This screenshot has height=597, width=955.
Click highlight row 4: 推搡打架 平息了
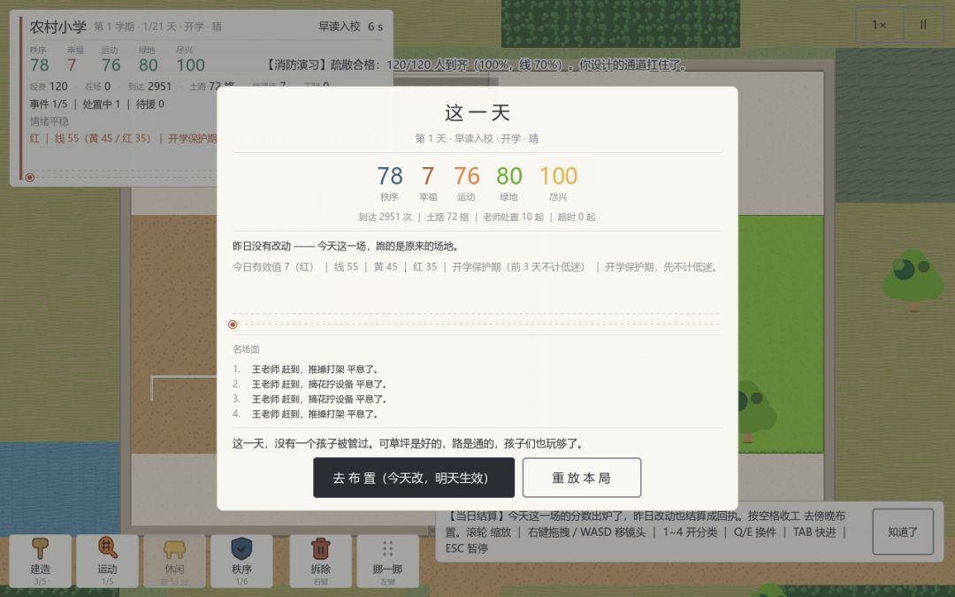tap(316, 414)
